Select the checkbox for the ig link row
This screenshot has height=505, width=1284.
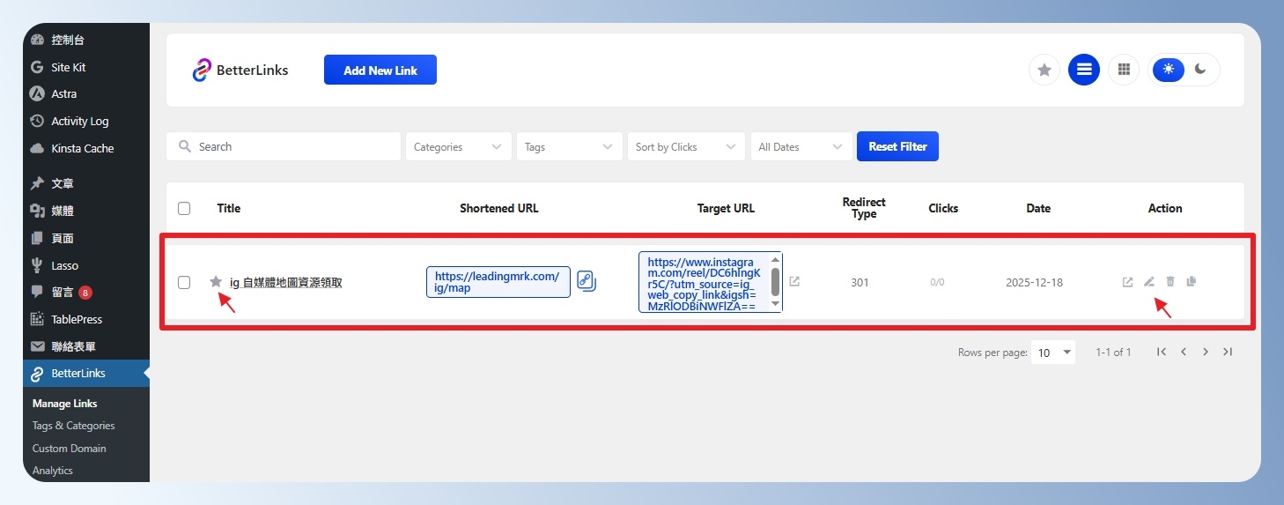[184, 283]
